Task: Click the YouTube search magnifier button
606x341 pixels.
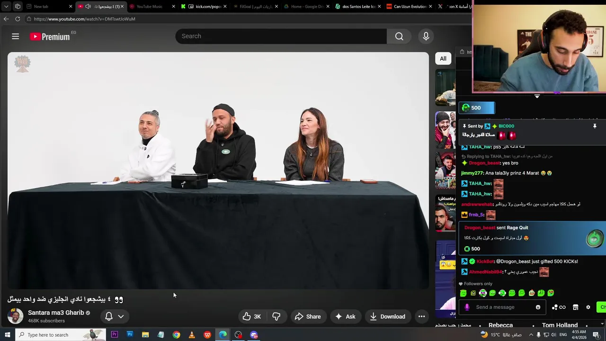Action: (399, 36)
